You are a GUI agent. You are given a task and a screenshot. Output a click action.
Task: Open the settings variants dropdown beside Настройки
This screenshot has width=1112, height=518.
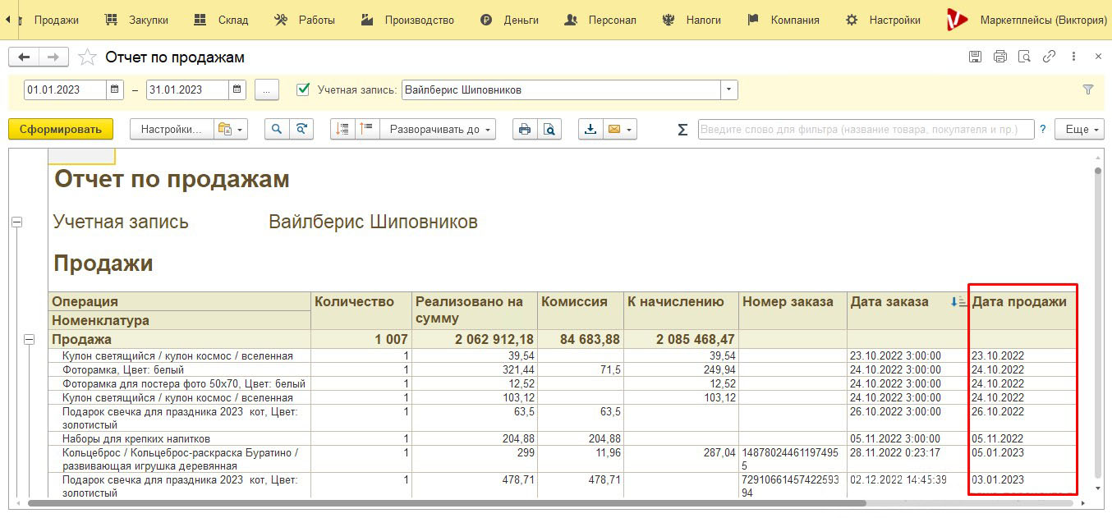[230, 129]
